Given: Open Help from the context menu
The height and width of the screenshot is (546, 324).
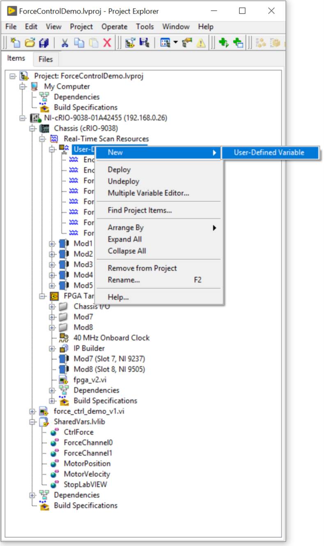Looking at the screenshot, I should tap(159, 297).
